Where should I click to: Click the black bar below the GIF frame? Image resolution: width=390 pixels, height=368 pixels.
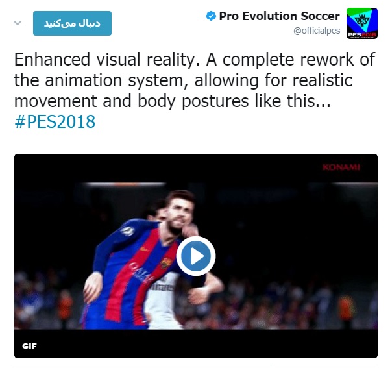point(196,343)
